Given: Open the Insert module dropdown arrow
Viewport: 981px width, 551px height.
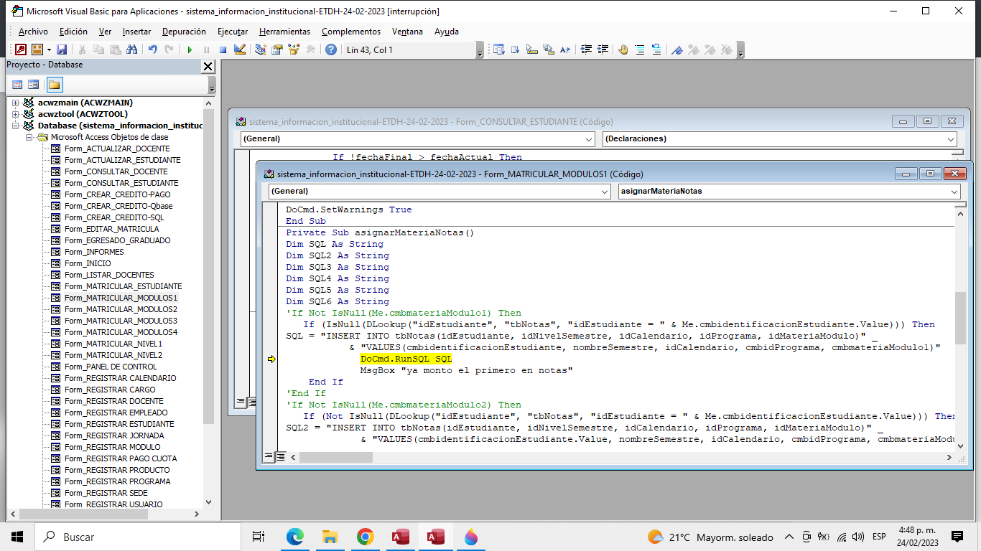Looking at the screenshot, I should [x=50, y=50].
